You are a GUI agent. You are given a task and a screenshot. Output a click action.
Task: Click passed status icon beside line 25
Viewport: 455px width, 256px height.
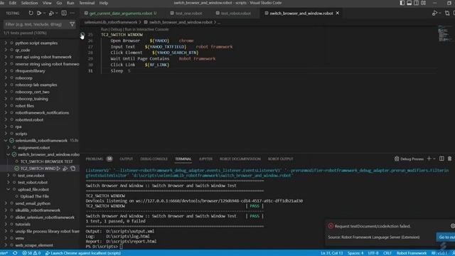click(82, 35)
